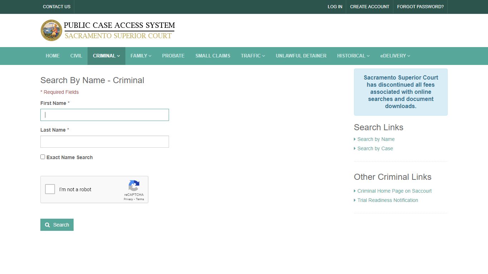Open the CONTACT US link
Viewport: 488px width, 274px height.
point(56,7)
